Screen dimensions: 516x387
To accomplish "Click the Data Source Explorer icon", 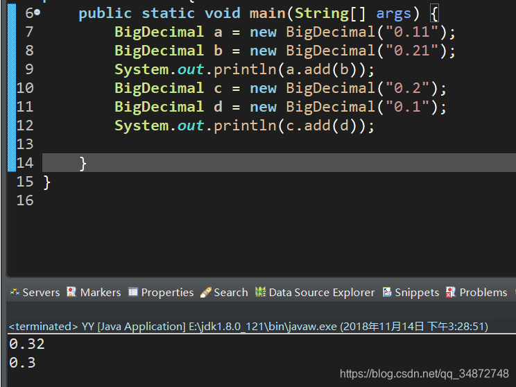I will [x=260, y=292].
